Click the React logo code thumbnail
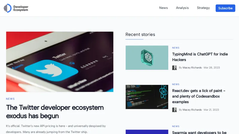Viewport: 239px width, 134px height. pyautogui.click(x=147, y=97)
